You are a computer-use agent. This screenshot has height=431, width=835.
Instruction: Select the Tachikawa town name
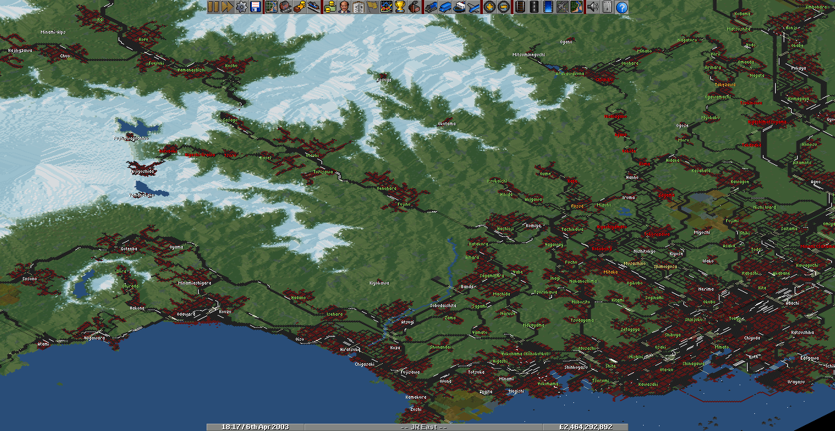point(572,230)
